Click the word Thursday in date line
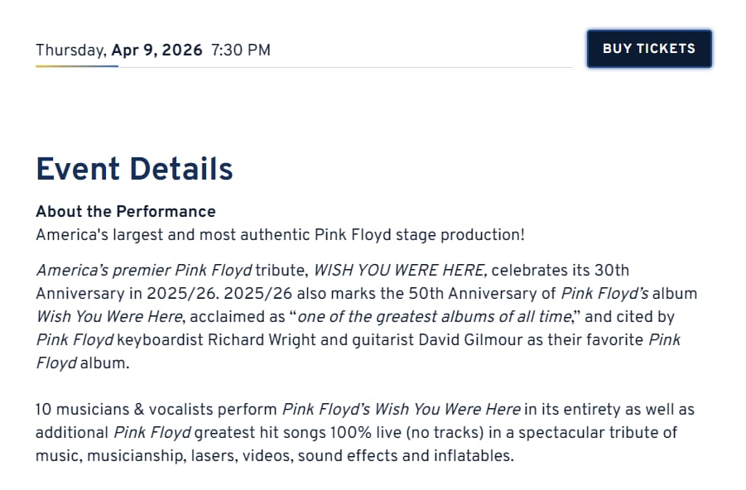The width and height of the screenshot is (746, 490). (x=70, y=50)
